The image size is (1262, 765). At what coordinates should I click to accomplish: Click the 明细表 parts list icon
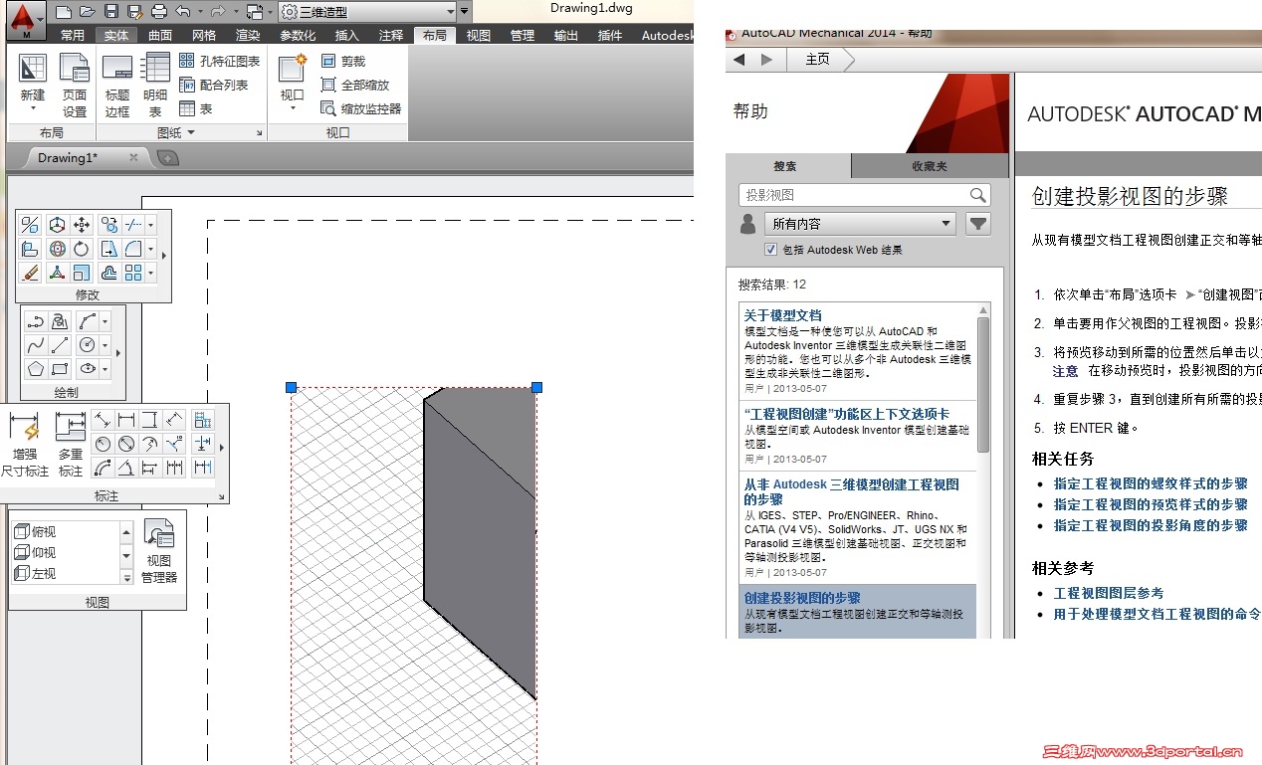pyautogui.click(x=155, y=68)
